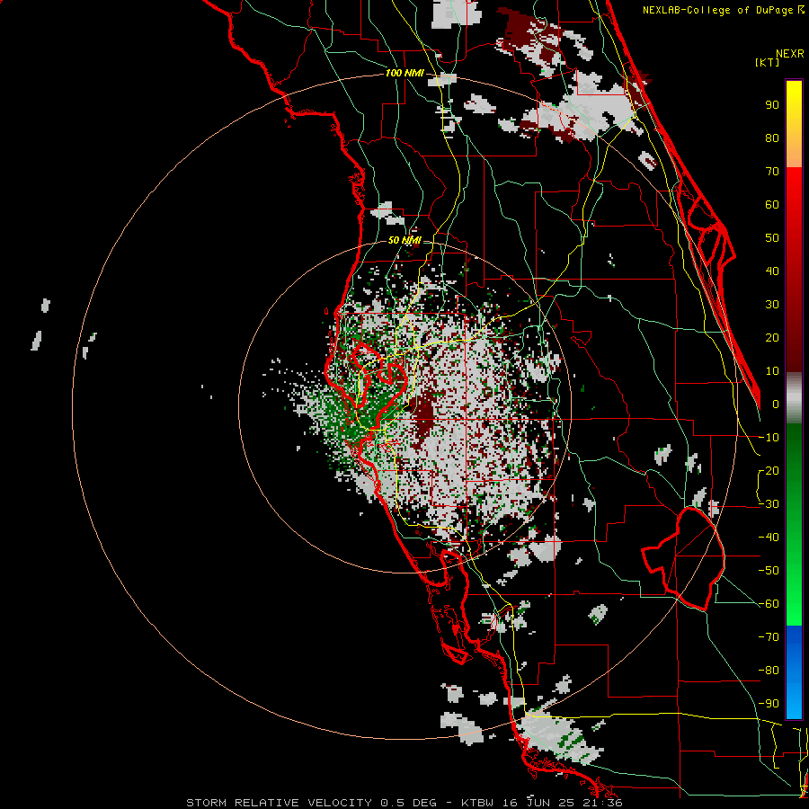Pick the gray zero-velocity segment of color bar
Viewport: 809px width, 809px height.
point(794,398)
